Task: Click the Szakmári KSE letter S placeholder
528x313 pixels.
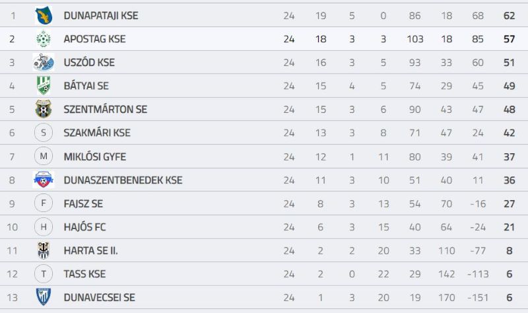Action: [44, 133]
